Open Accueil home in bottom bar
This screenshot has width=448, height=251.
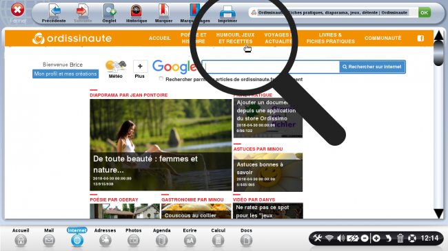[x=21, y=237]
